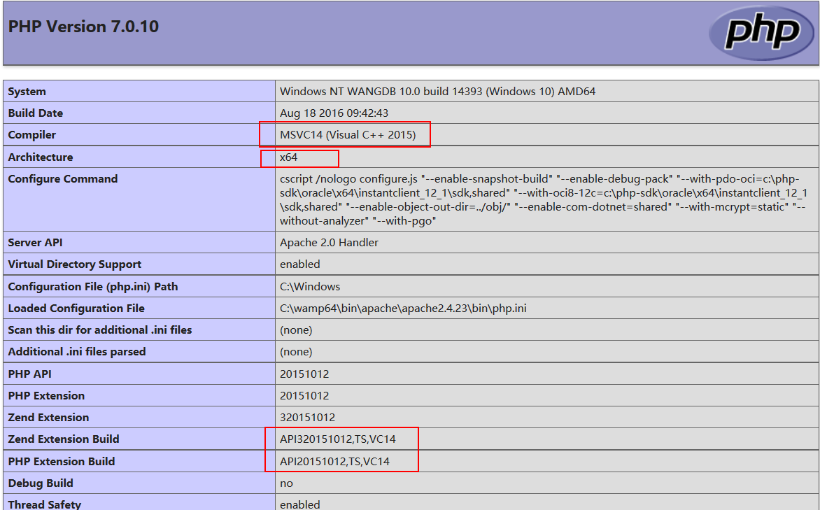This screenshot has height=510, width=820.
Task: Click the 'Architecture' label
Action: click(41, 157)
